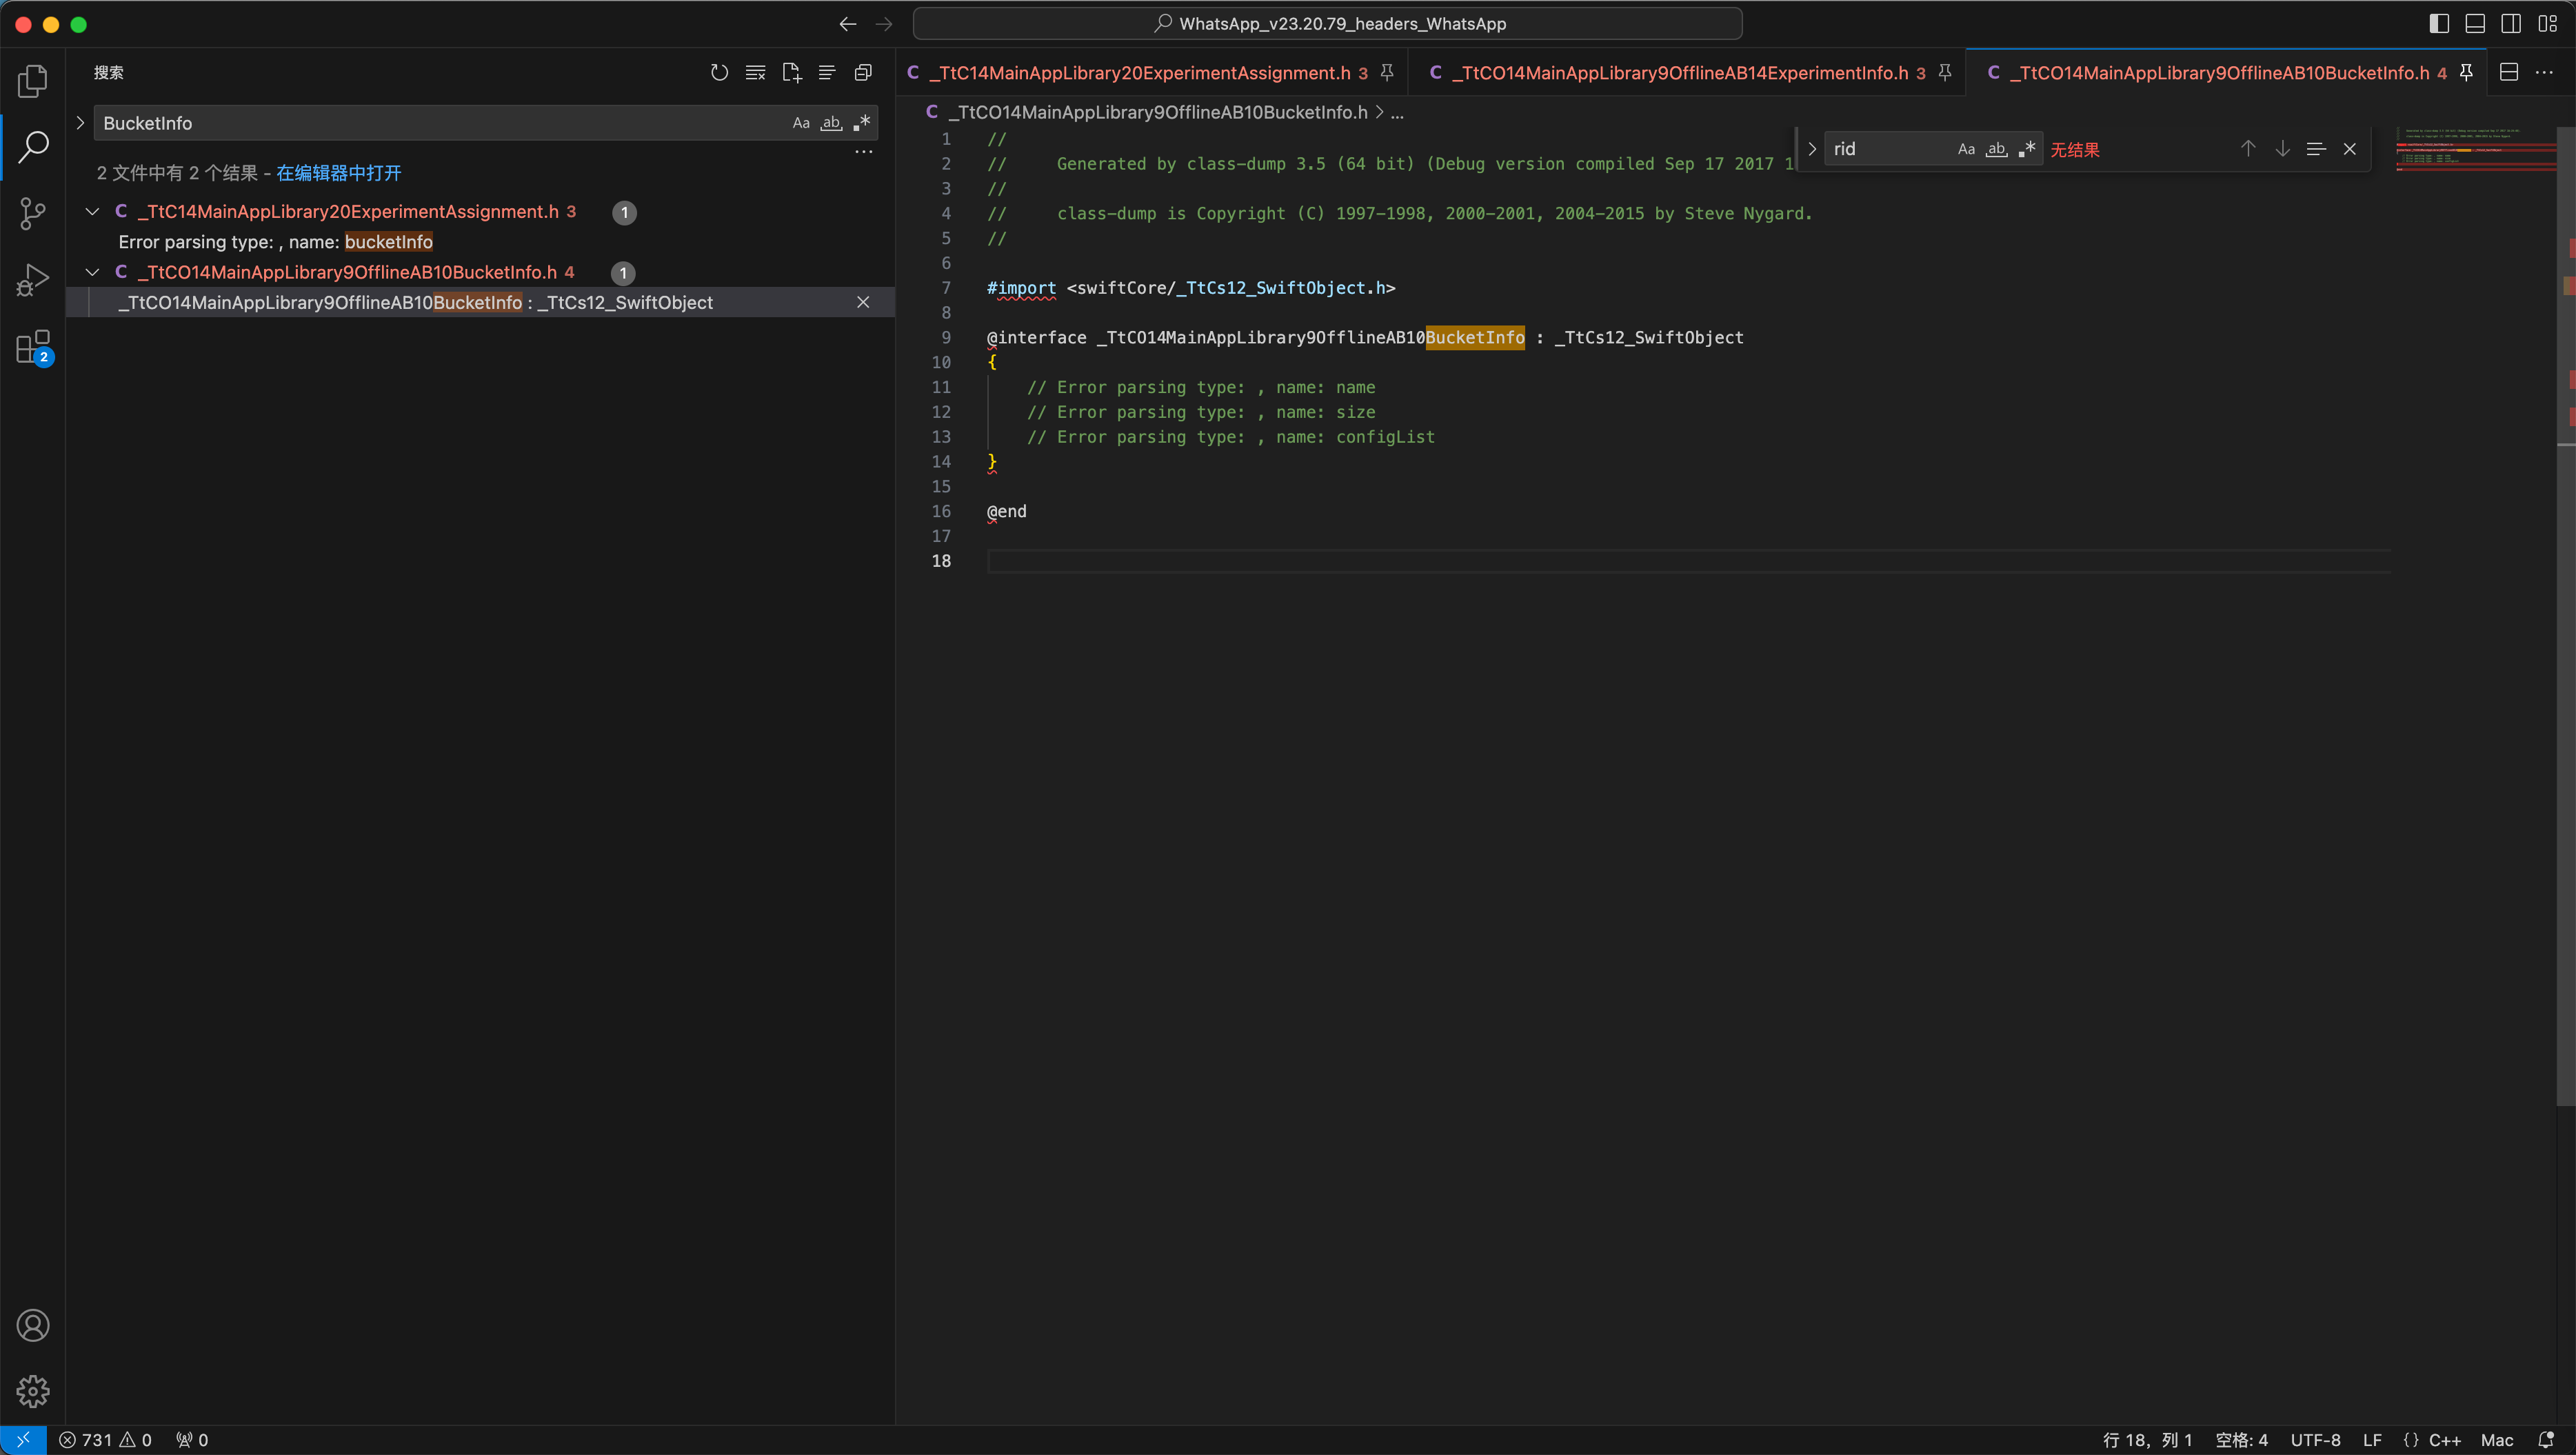Change indentation spaces 4 setting
Image resolution: width=2576 pixels, height=1455 pixels.
[2241, 1440]
